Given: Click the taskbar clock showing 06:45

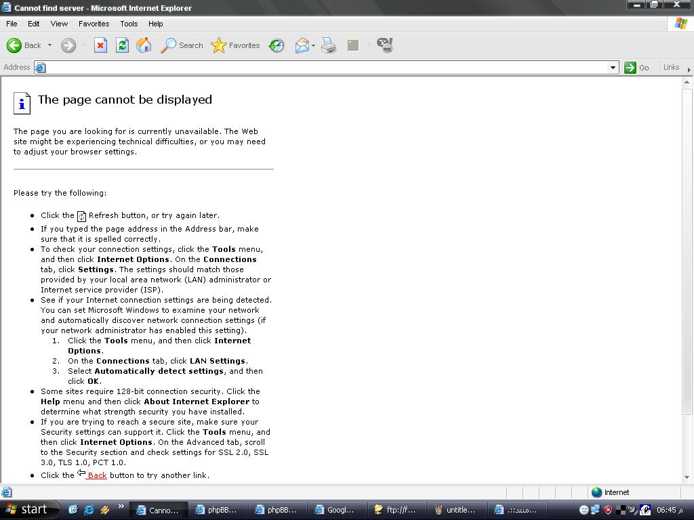Looking at the screenshot, I should (x=669, y=510).
